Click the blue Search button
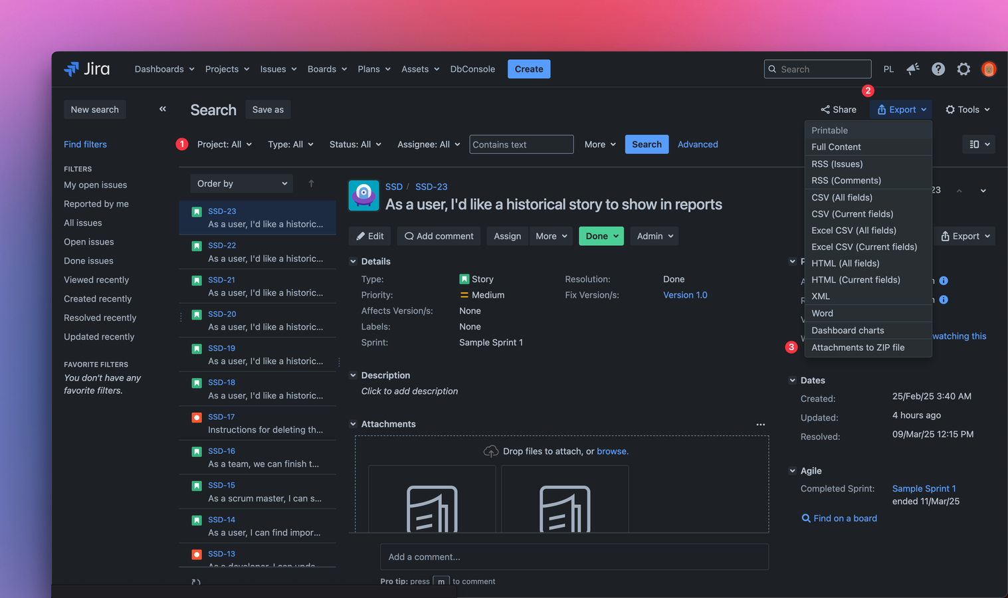 click(x=647, y=144)
